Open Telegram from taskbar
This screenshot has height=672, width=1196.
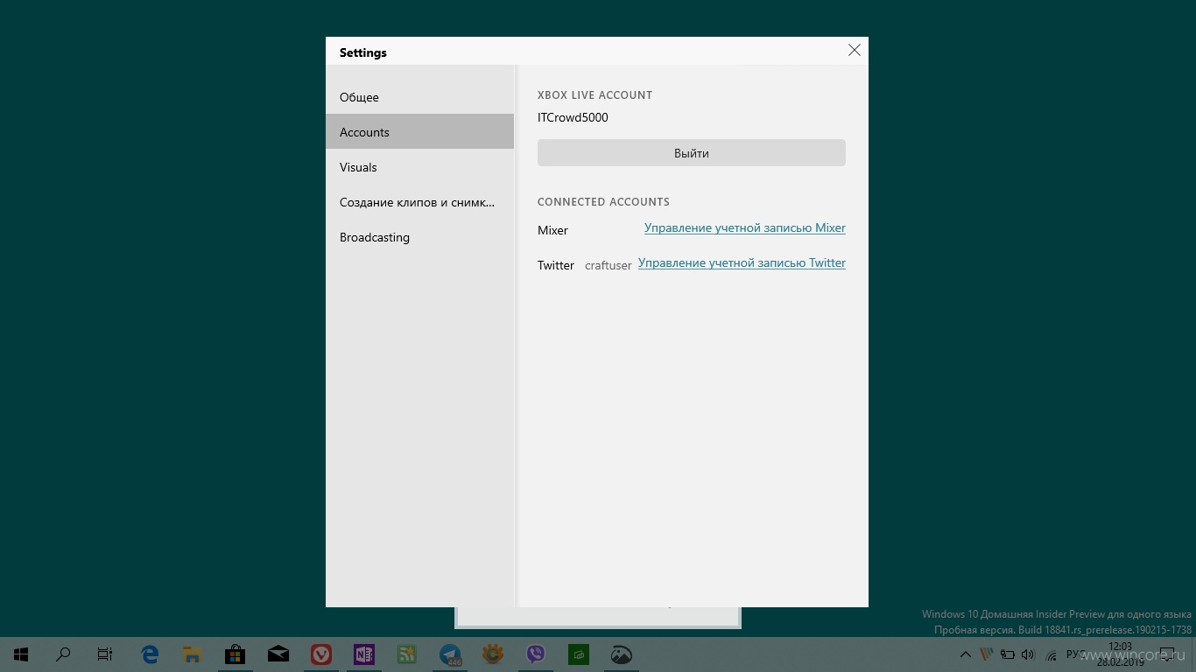(x=450, y=654)
